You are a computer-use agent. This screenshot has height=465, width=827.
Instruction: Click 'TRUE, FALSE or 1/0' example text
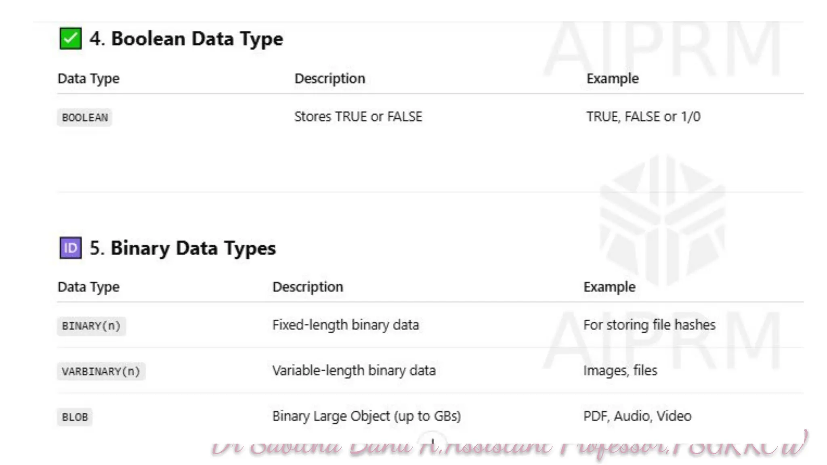[x=643, y=117]
